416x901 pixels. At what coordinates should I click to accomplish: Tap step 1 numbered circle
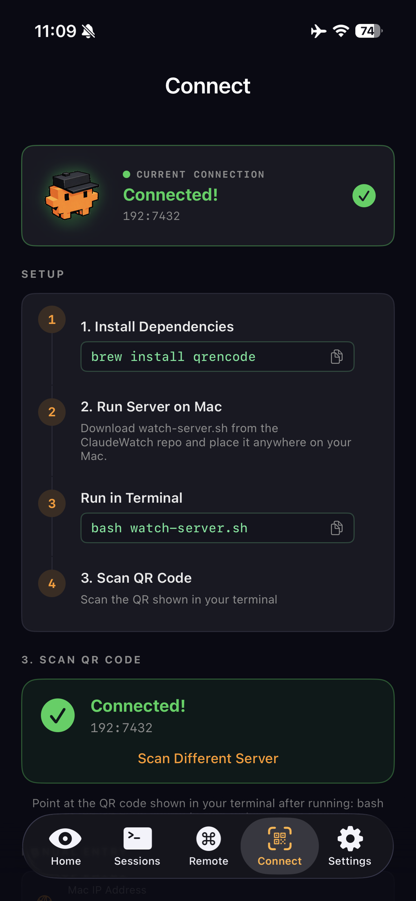(x=52, y=319)
